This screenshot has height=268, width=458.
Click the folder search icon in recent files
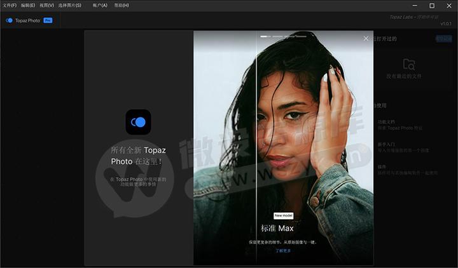pos(408,64)
